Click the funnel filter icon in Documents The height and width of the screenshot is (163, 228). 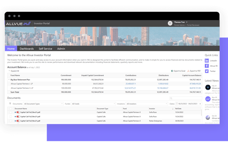pyautogui.click(x=10, y=104)
